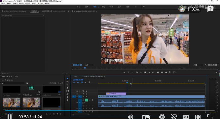Viewport: 220px width, 119px height.
Task: Toggle insert sequences as nests option
Action: [x=74, y=82]
